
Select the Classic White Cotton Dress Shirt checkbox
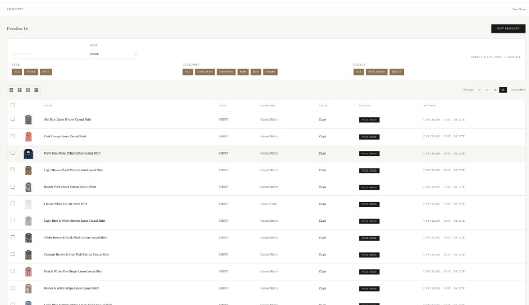click(x=13, y=204)
